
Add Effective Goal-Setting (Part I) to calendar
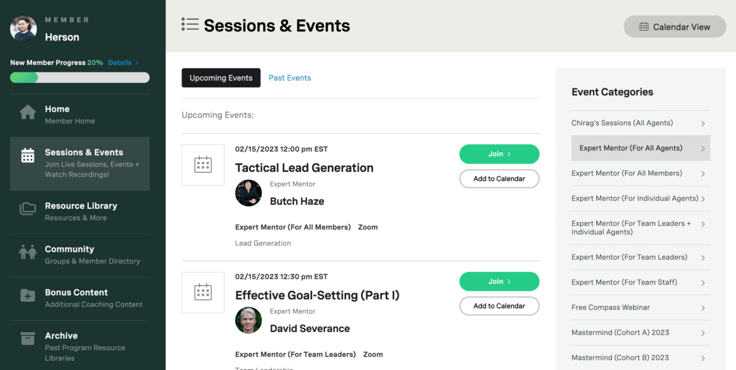tap(499, 306)
